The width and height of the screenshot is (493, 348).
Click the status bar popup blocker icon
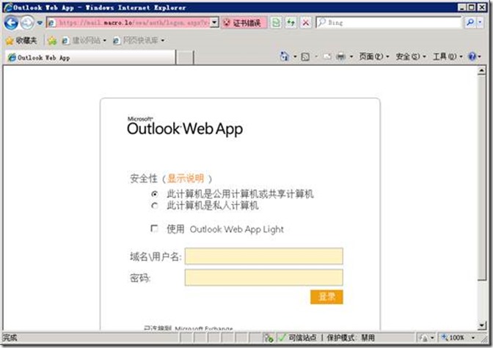click(x=269, y=338)
